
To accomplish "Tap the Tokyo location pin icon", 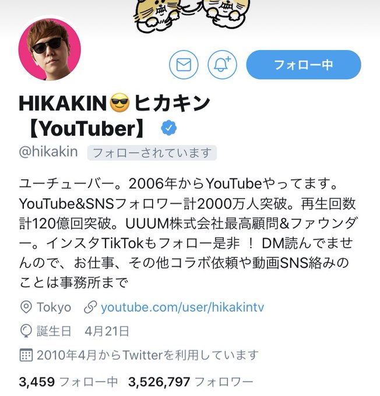I will [x=26, y=307].
